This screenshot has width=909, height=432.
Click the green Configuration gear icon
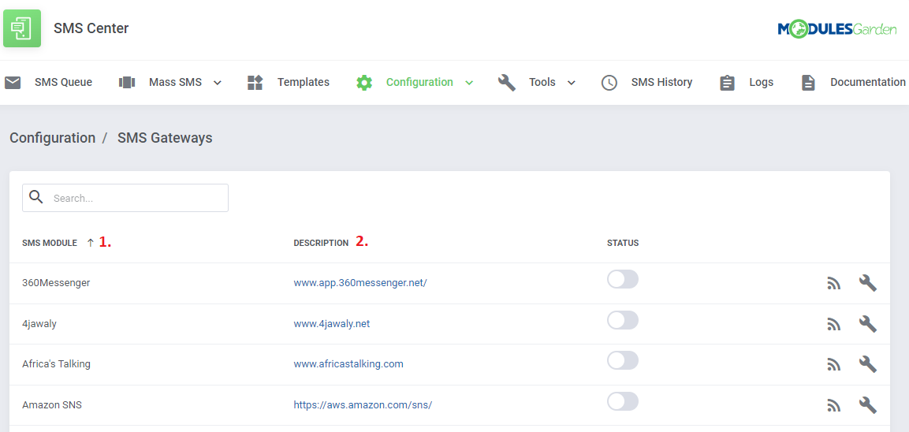364,82
